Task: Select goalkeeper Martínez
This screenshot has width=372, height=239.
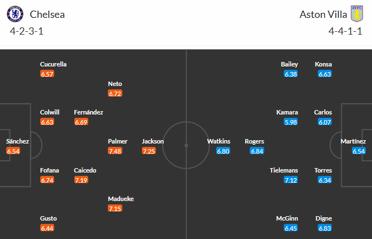Action: 354,141
